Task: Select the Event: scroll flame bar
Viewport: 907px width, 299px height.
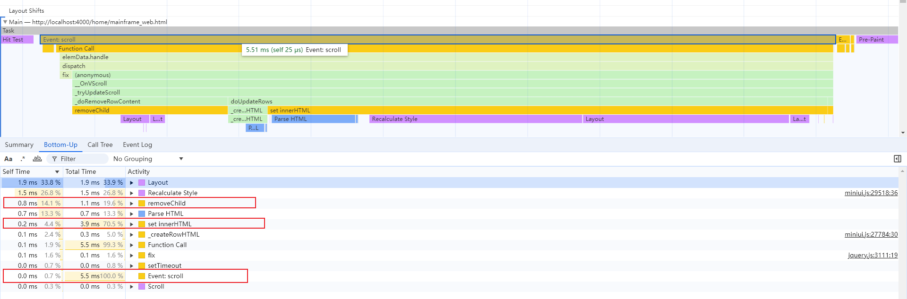Action: click(438, 39)
